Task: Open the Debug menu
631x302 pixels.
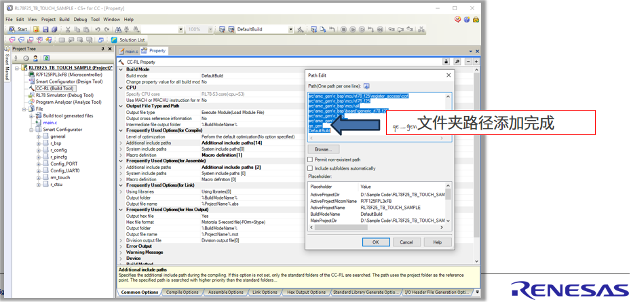Action: [80, 19]
